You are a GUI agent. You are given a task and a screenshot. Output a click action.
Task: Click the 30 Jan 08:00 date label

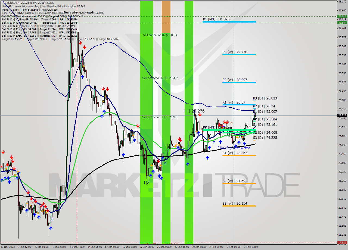click(x=199, y=247)
